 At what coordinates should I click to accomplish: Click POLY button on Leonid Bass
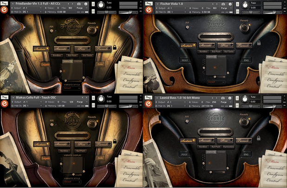coord(184,155)
